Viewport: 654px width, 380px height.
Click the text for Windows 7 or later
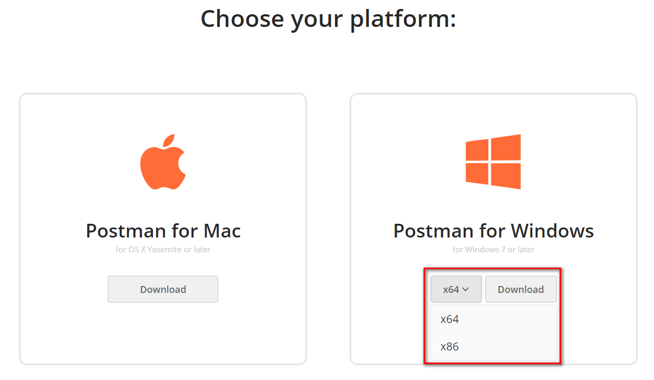(493, 249)
